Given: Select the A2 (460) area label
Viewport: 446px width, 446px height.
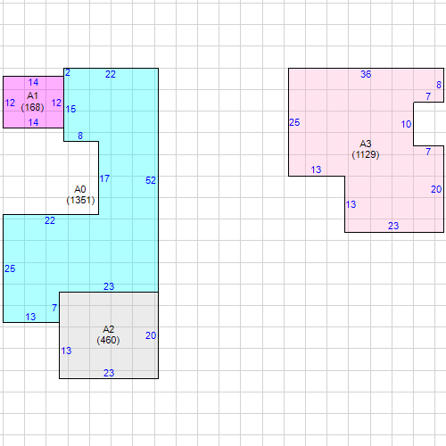Looking at the screenshot, I should pyautogui.click(x=108, y=334).
